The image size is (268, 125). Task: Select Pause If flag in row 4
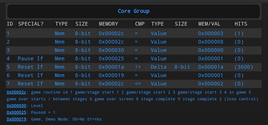[x=31, y=58]
